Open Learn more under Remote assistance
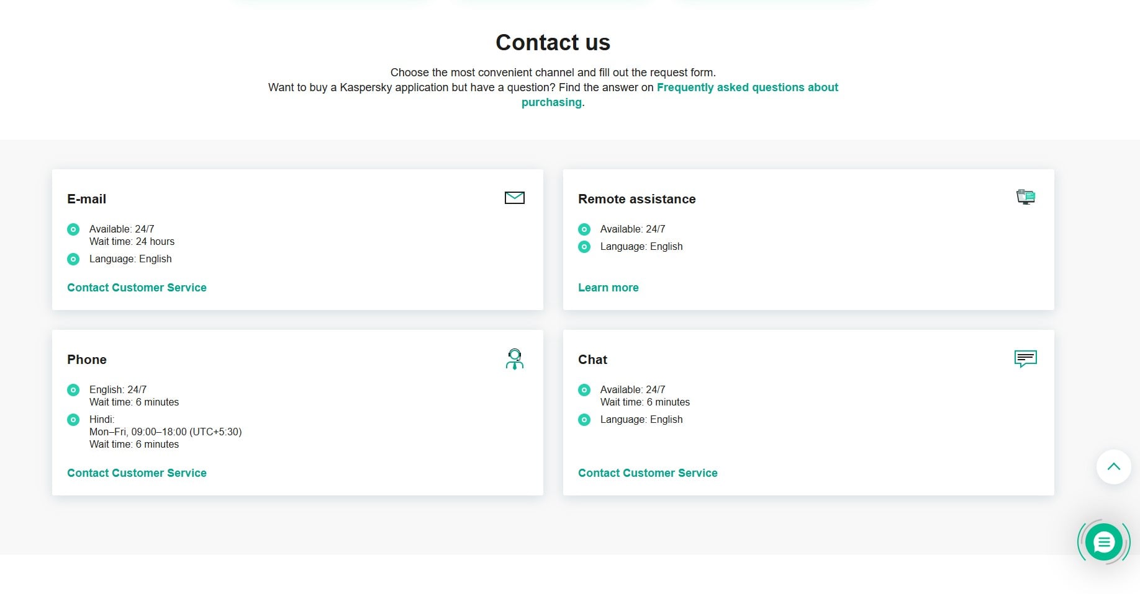The width and height of the screenshot is (1140, 594). (x=608, y=287)
